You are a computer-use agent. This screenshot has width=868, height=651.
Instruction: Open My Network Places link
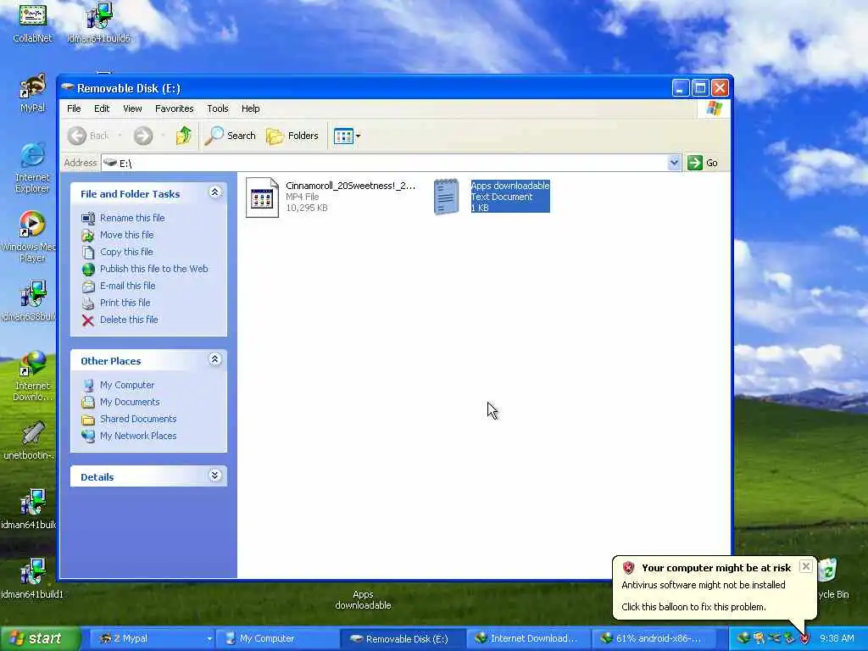pyautogui.click(x=138, y=436)
